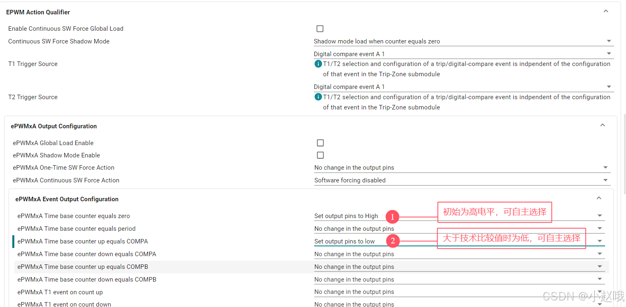This screenshot has width=626, height=307.
Task: Click the ePWMxA Event Output Configuration heading
Action: (x=67, y=199)
